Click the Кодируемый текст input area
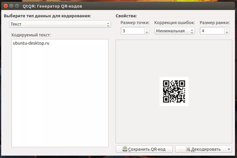Image resolution: width=237 pixels, height=158 pixels. pos(60,93)
